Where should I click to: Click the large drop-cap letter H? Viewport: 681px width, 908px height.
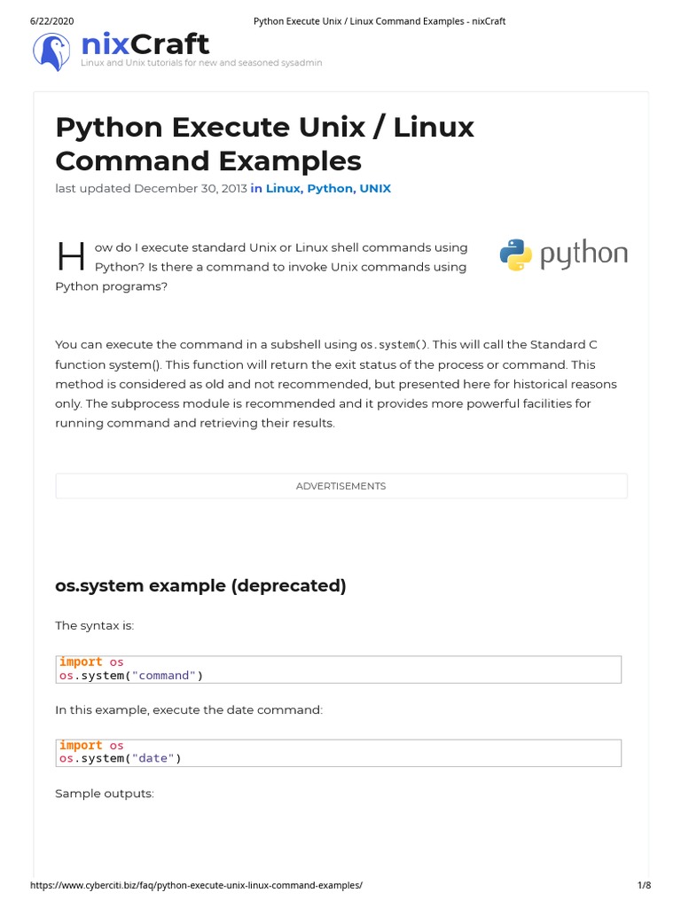[71, 257]
